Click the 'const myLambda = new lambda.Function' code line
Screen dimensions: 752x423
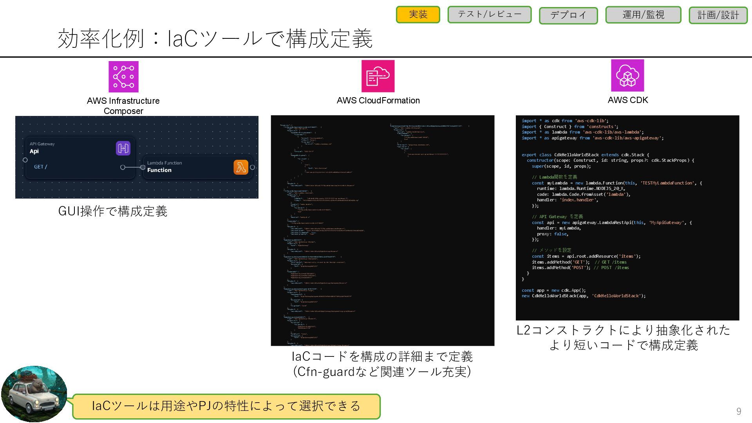tap(617, 183)
